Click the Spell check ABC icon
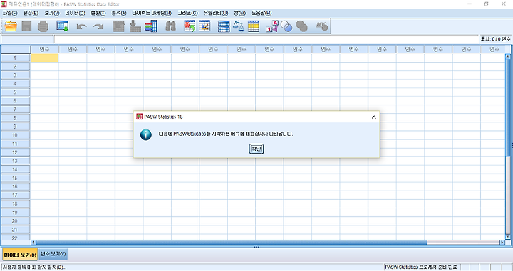This screenshot has width=513, height=271. point(322,26)
